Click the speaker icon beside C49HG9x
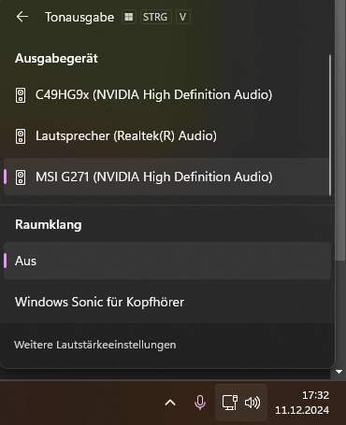Viewport: 346px width, 425px height. coord(21,95)
